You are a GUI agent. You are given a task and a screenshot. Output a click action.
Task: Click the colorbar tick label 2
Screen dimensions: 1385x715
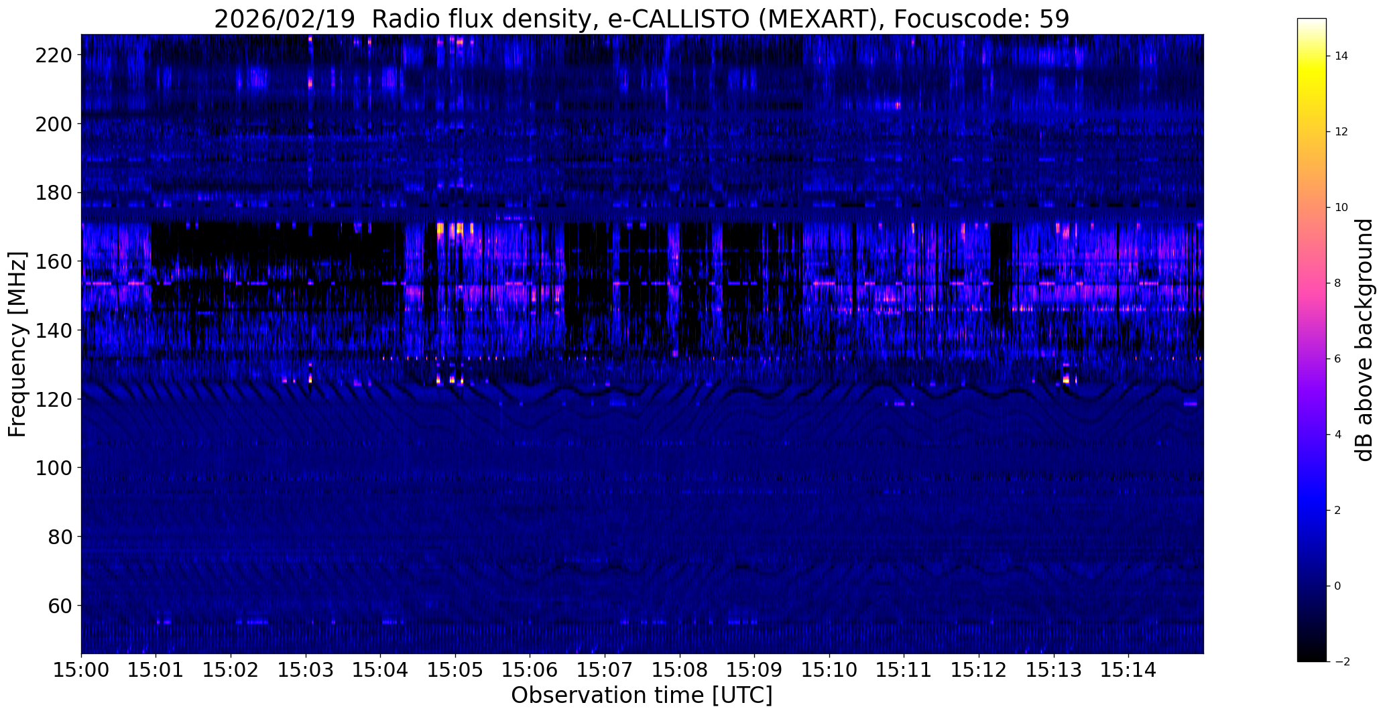(1338, 511)
